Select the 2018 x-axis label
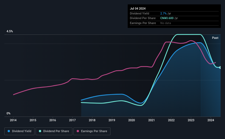 coord(92,120)
